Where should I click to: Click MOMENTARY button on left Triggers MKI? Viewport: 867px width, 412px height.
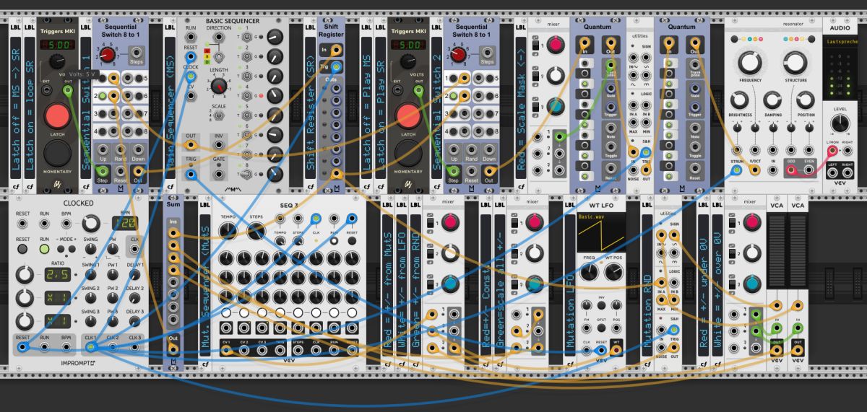tap(57, 154)
